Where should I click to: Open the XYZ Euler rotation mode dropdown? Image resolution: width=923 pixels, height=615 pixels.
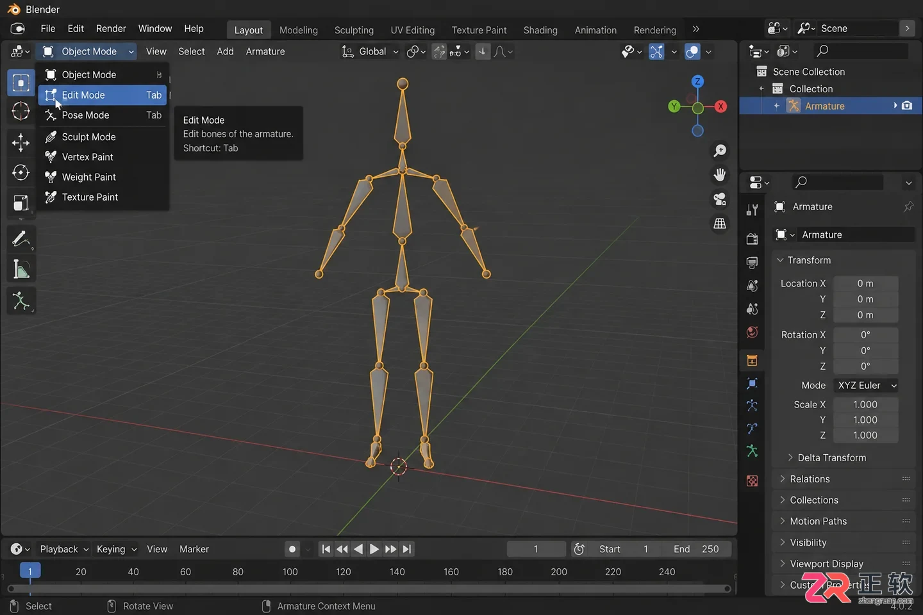pos(866,385)
